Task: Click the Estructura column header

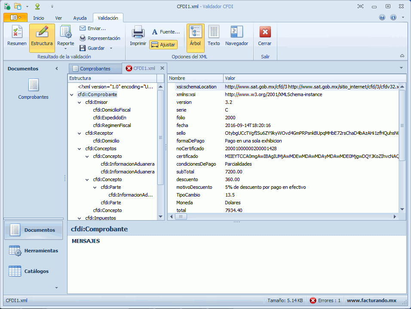Action: 112,78
